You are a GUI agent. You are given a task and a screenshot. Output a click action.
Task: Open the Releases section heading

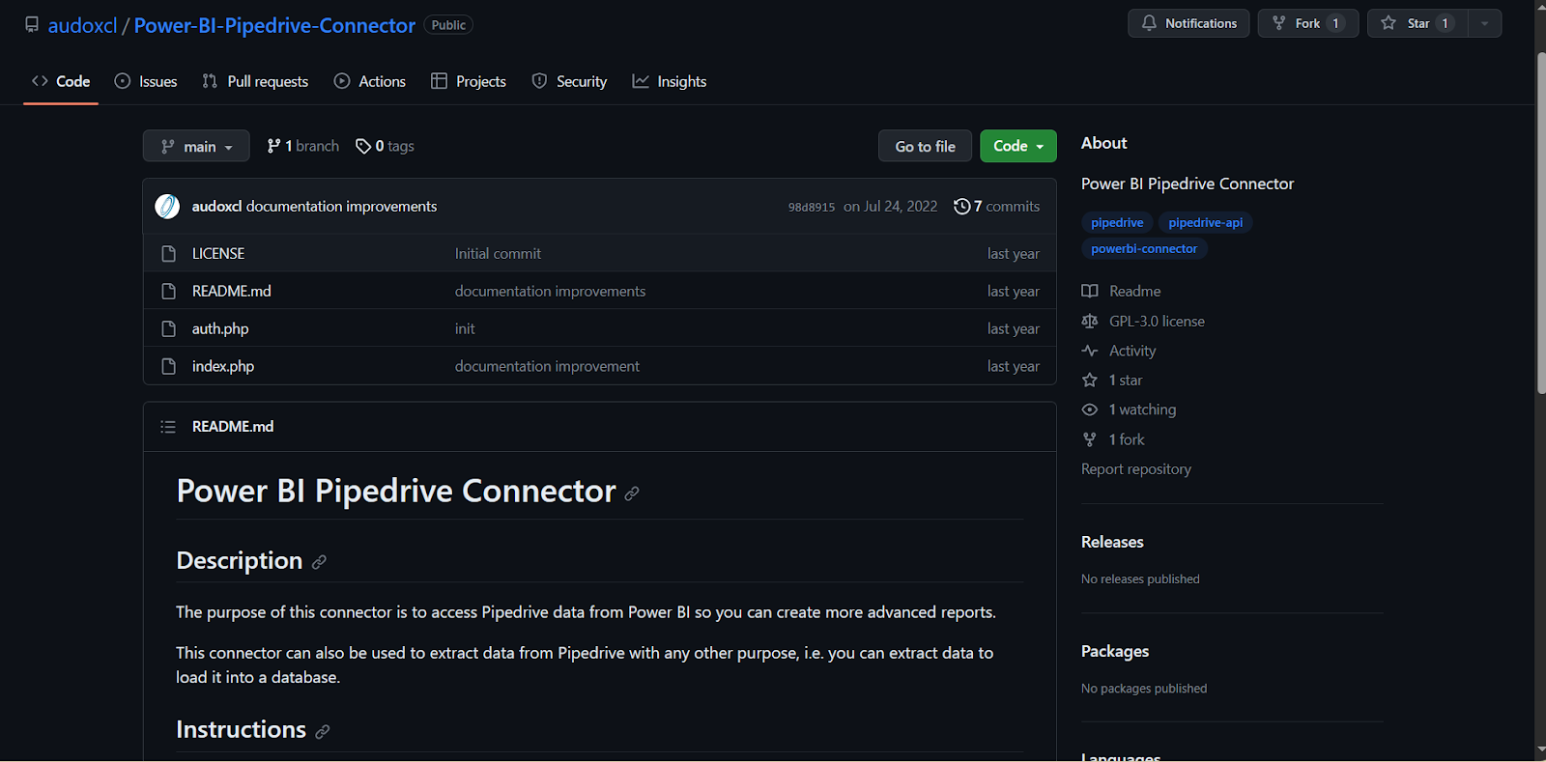pos(1112,542)
